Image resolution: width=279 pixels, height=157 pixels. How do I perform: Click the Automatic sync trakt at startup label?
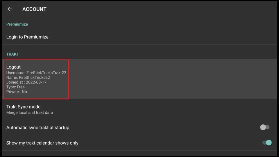click(38, 128)
